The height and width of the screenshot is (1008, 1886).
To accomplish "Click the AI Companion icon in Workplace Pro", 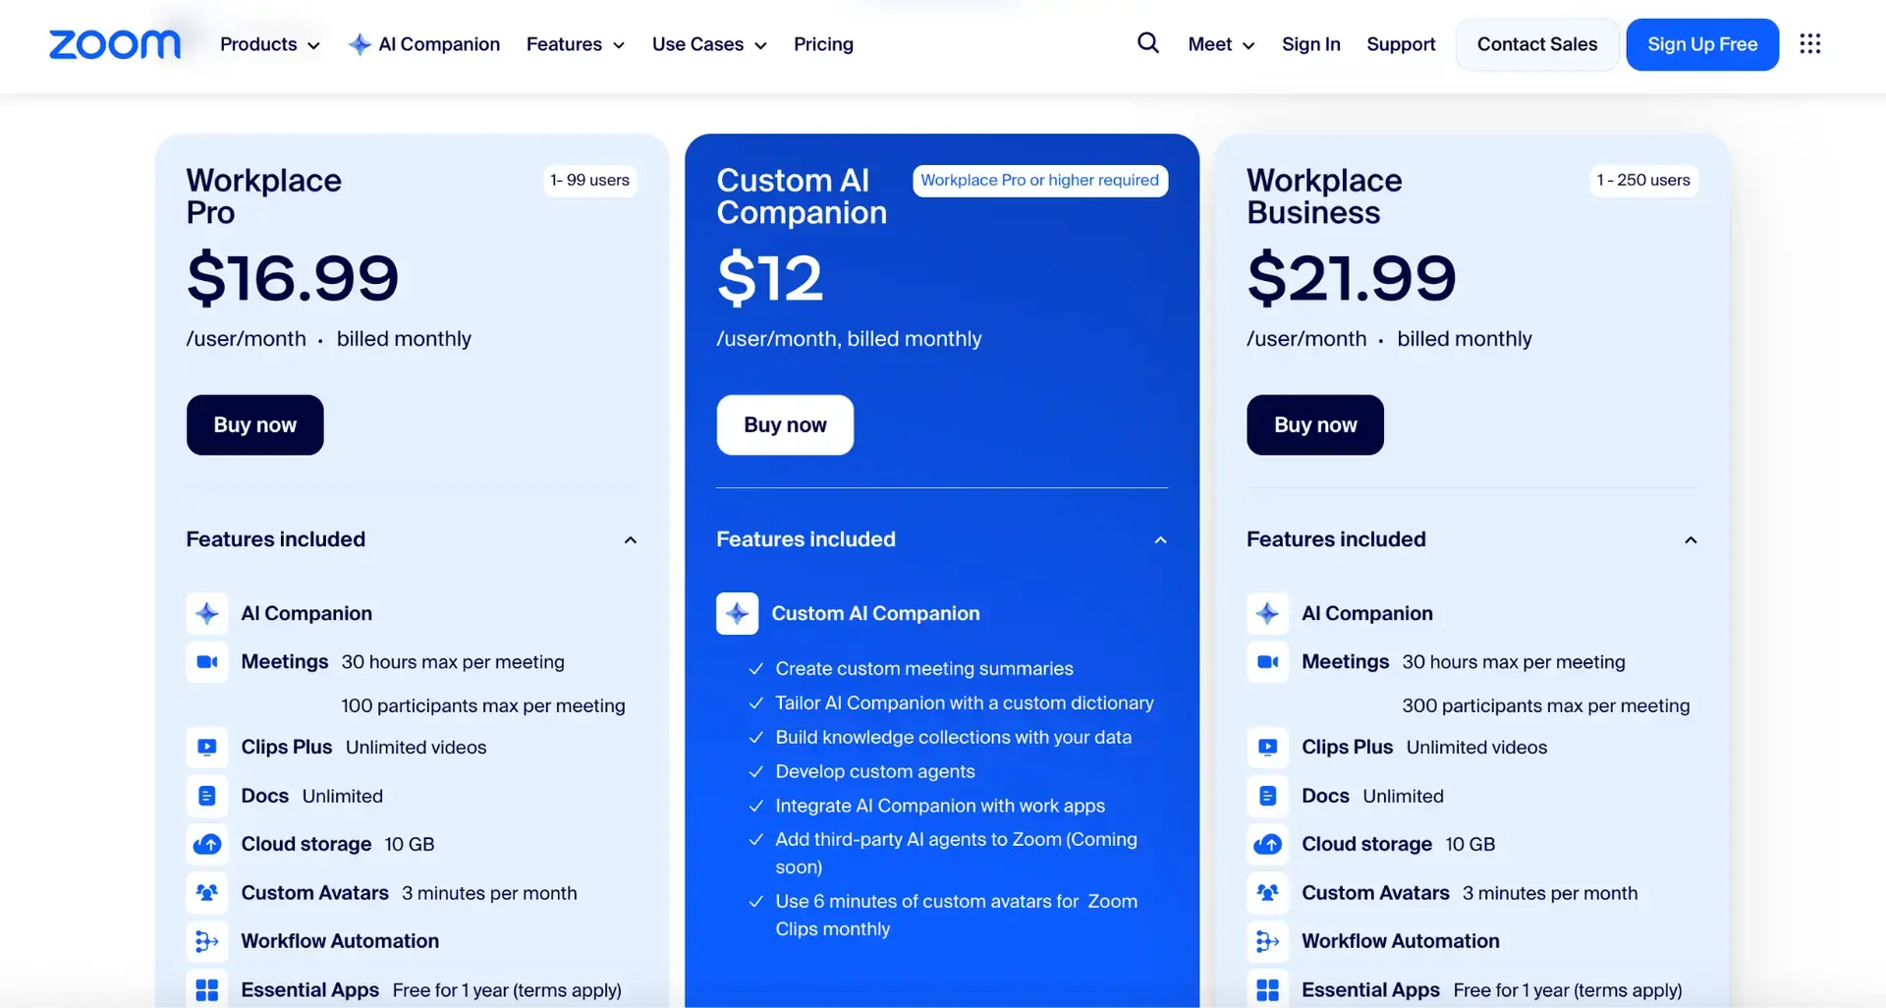I will click(206, 613).
